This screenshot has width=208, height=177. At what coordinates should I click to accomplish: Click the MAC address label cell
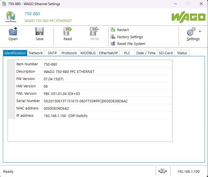pos(29,108)
